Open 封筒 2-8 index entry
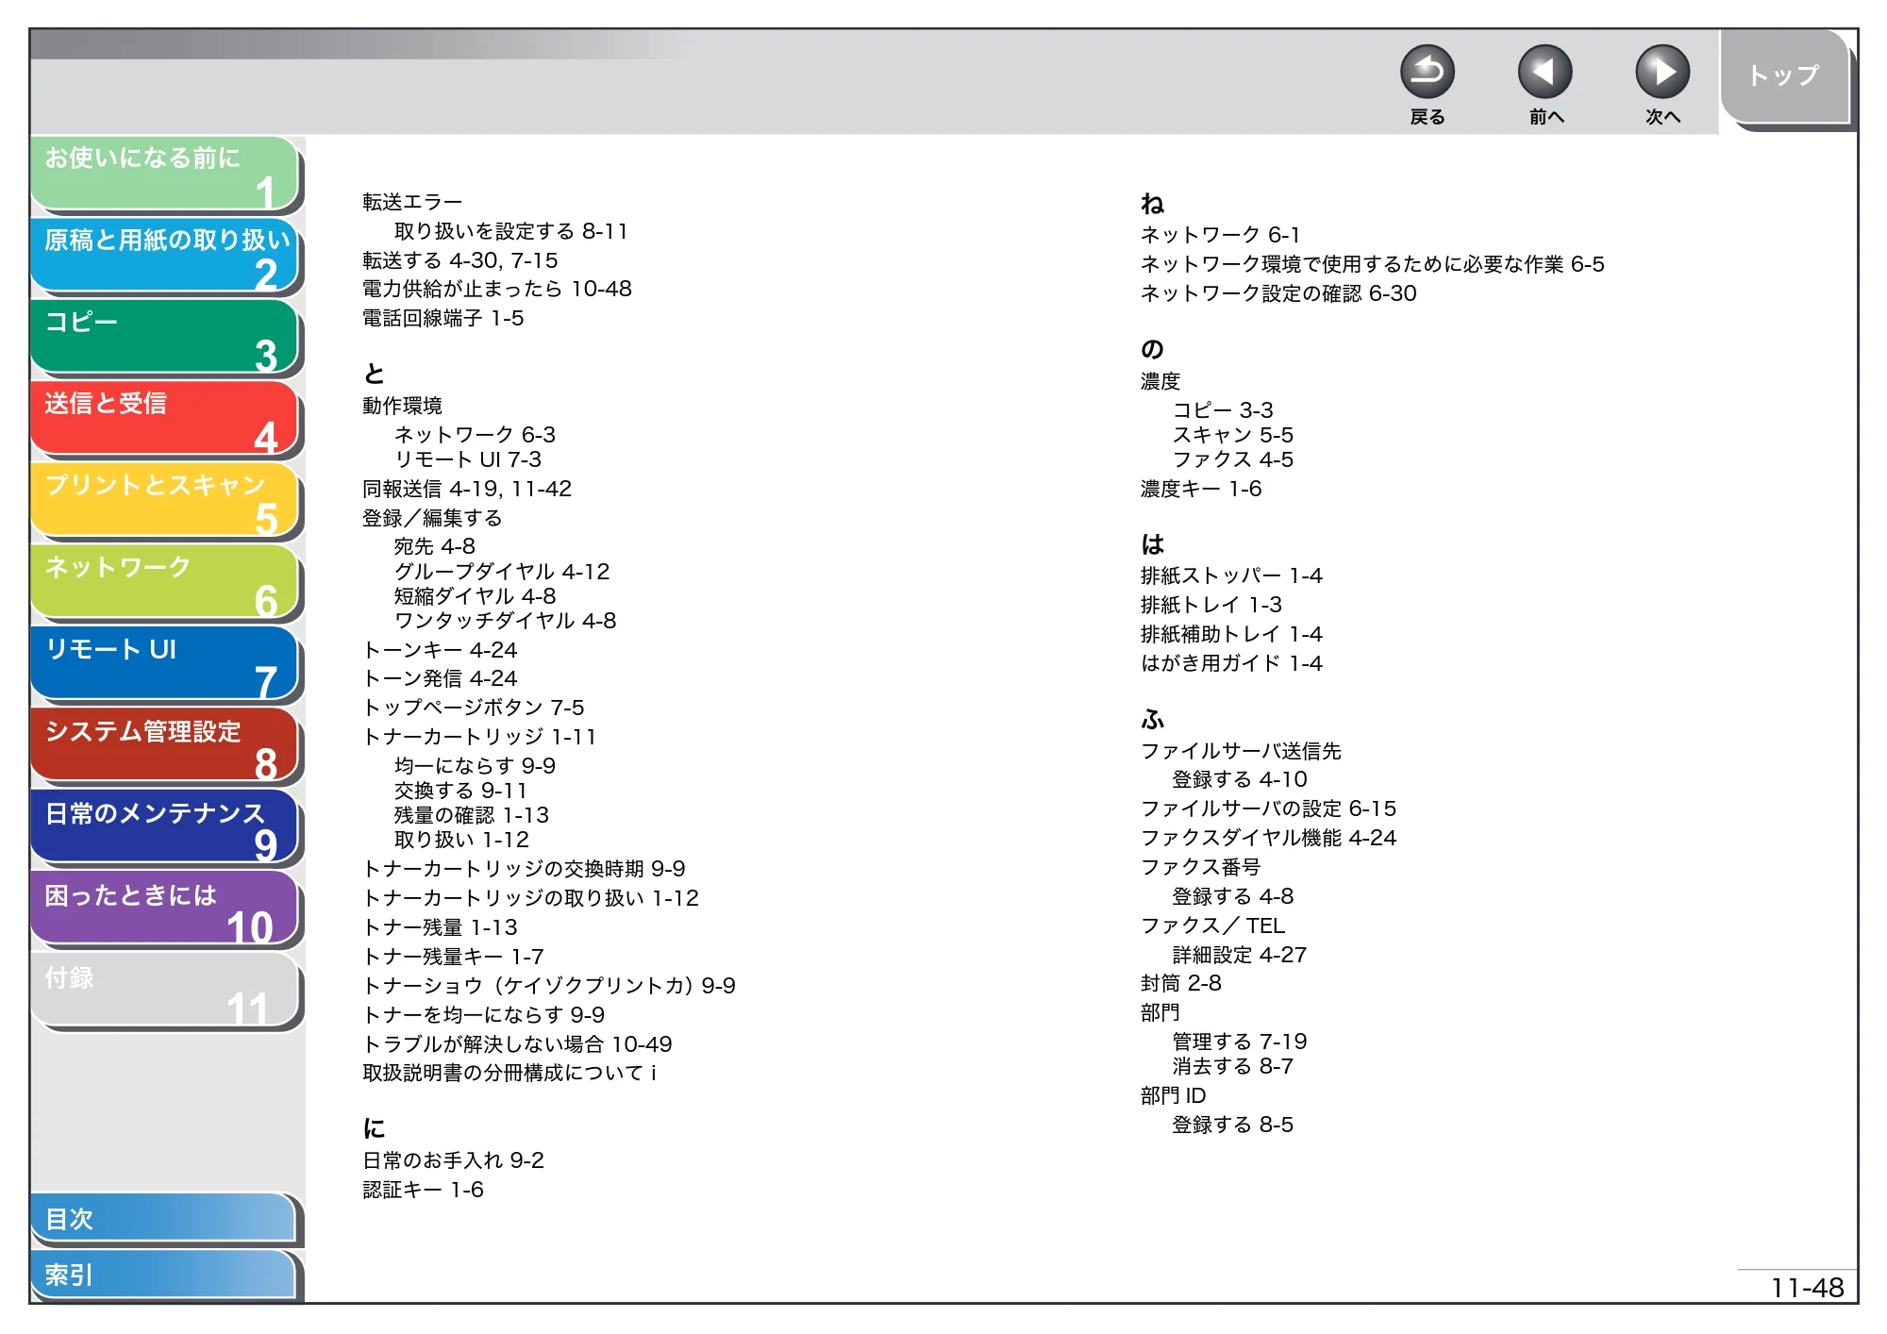 1181,983
